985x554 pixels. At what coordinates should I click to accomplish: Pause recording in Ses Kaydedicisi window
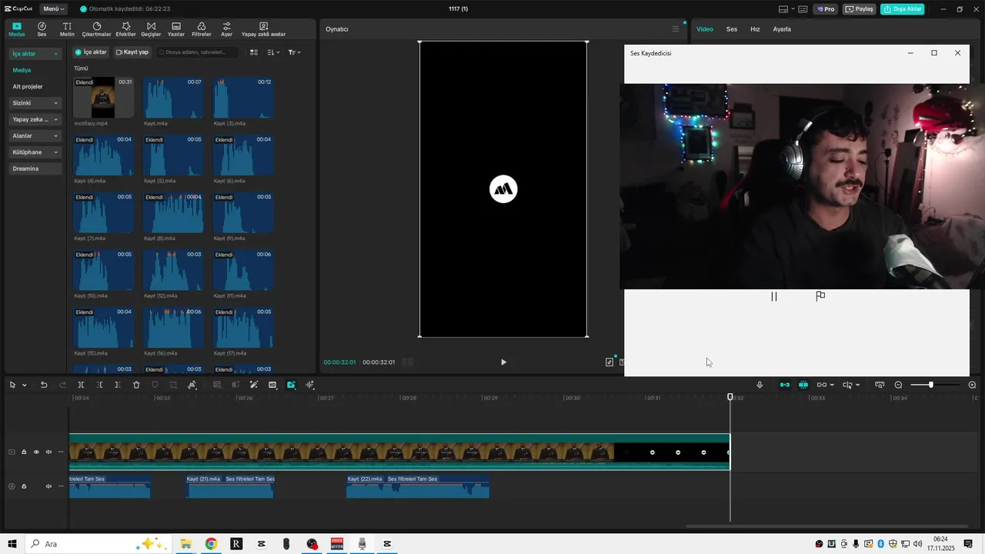click(774, 296)
